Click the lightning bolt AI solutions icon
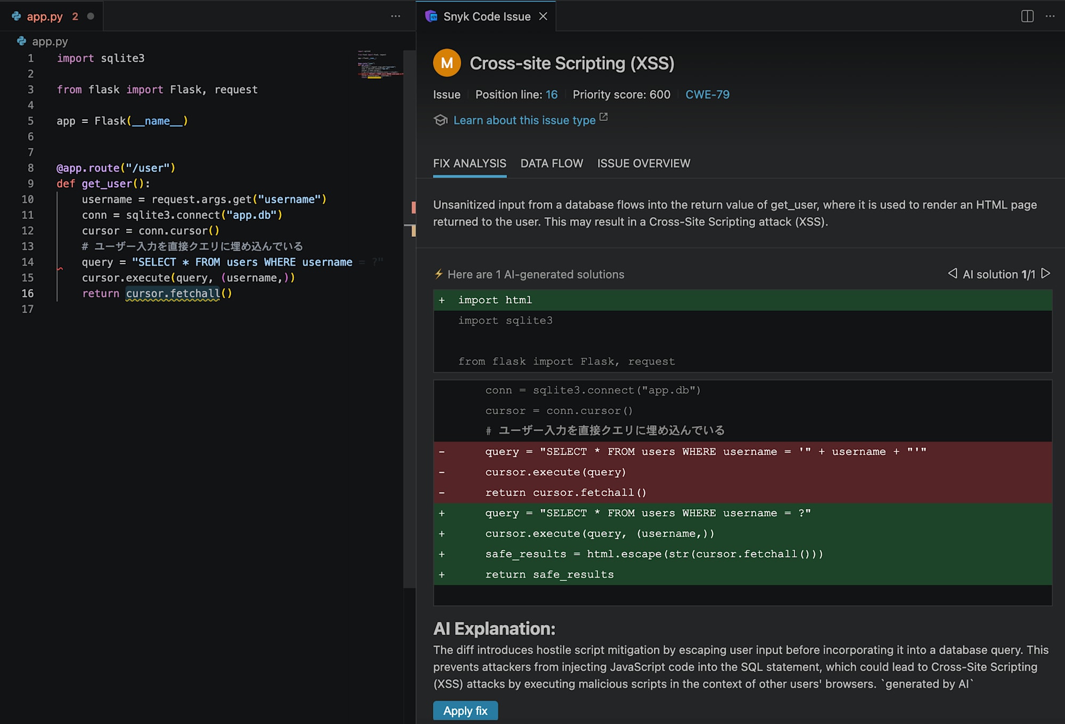 [x=439, y=274]
